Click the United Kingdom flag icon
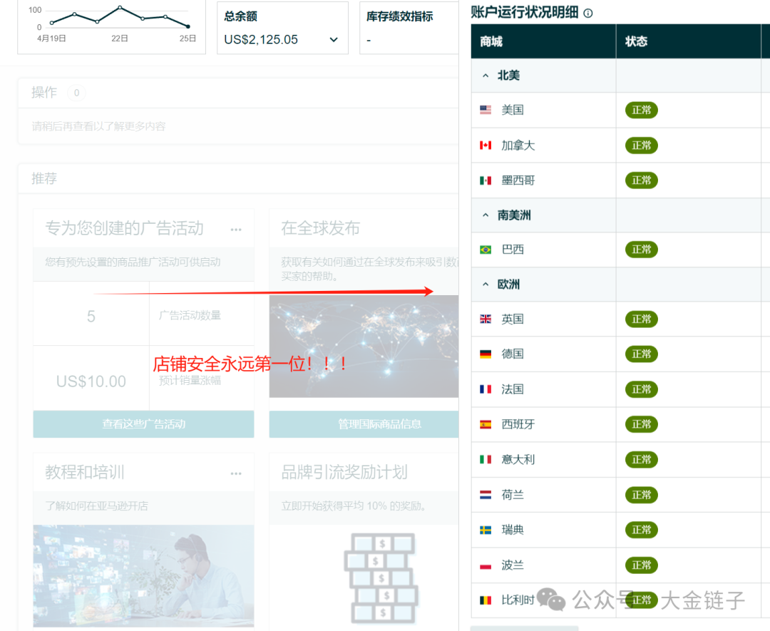The image size is (770, 631). click(486, 319)
